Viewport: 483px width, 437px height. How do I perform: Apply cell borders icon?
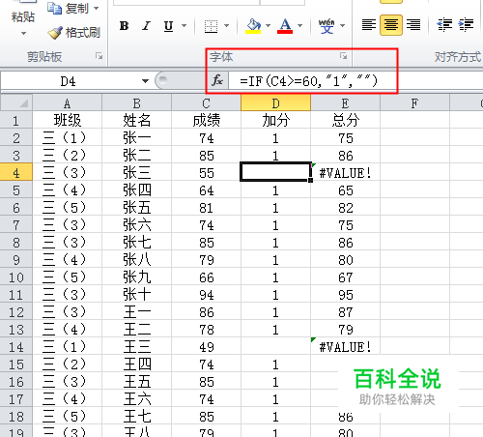point(211,26)
